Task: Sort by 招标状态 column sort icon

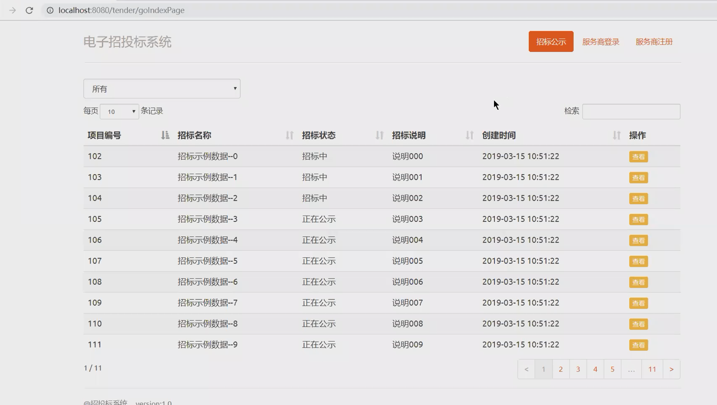Action: (x=380, y=135)
